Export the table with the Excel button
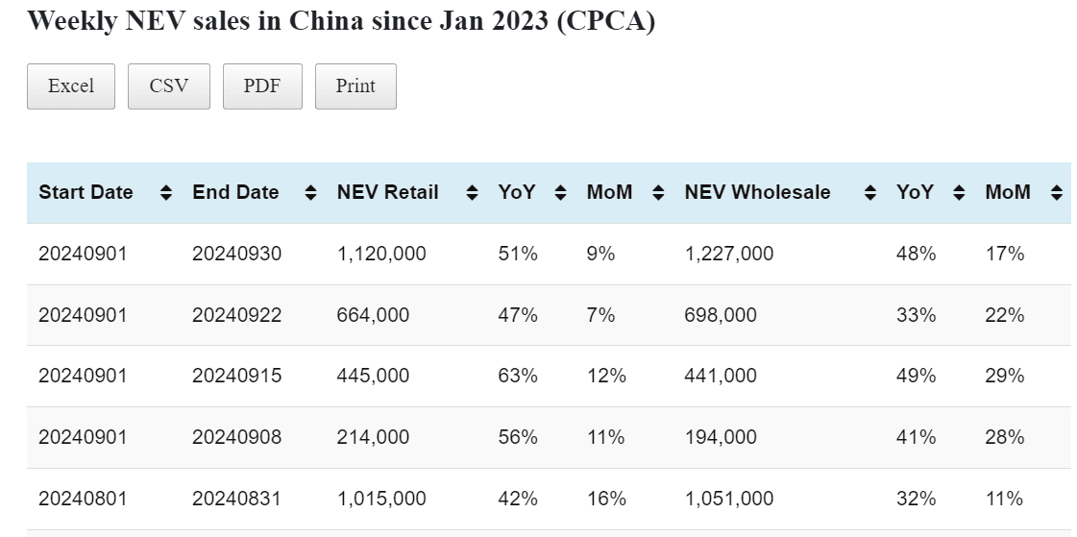 [x=71, y=86]
